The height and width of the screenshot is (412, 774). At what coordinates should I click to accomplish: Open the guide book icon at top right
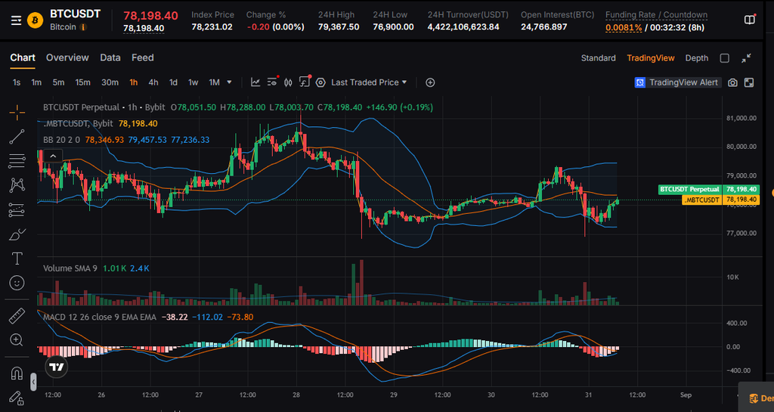click(x=749, y=20)
